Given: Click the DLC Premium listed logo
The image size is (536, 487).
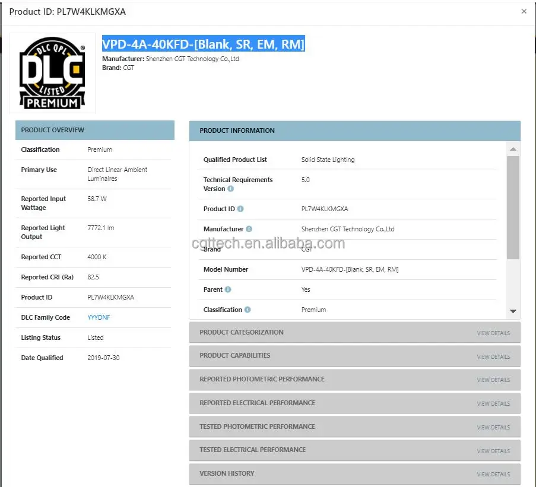Looking at the screenshot, I should [52, 73].
